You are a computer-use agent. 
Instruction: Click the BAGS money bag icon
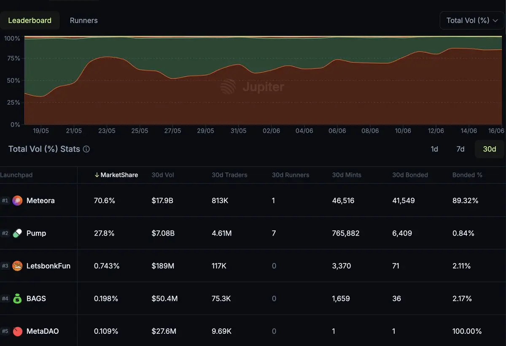click(x=17, y=298)
